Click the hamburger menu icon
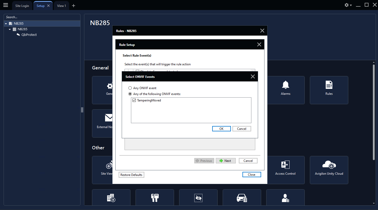The width and height of the screenshot is (378, 210). click(6, 5)
